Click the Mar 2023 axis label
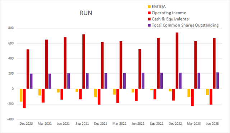This screenshot has width=230, height=133. 194,124
